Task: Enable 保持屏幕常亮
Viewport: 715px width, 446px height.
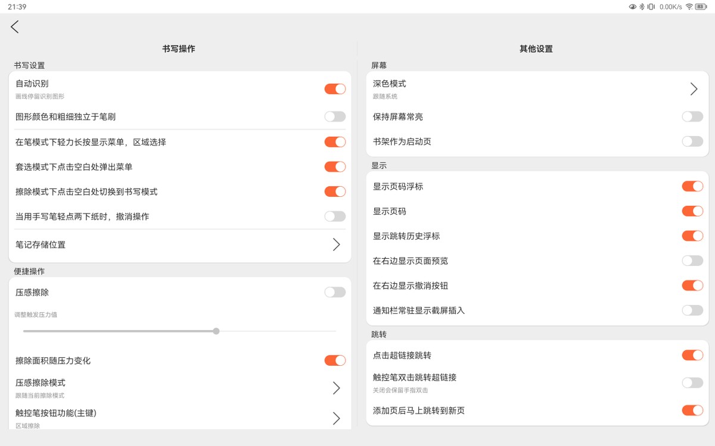Action: pyautogui.click(x=692, y=117)
